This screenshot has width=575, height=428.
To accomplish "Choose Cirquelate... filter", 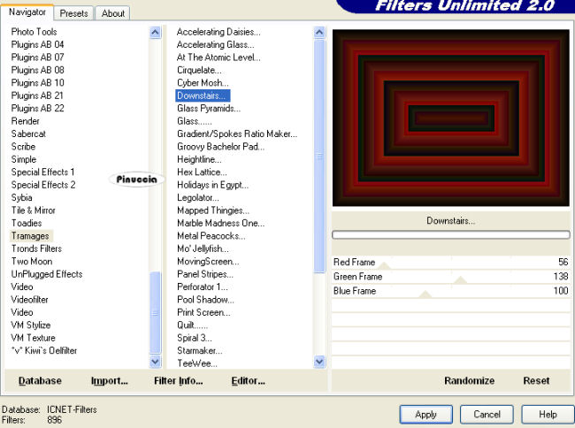I will coord(199,70).
